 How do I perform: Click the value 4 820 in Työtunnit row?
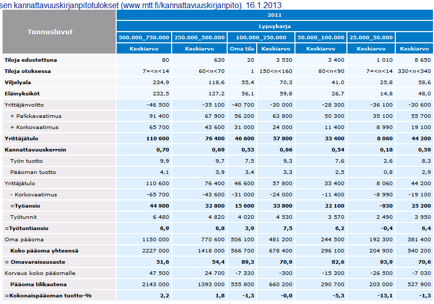pyautogui.click(x=216, y=217)
